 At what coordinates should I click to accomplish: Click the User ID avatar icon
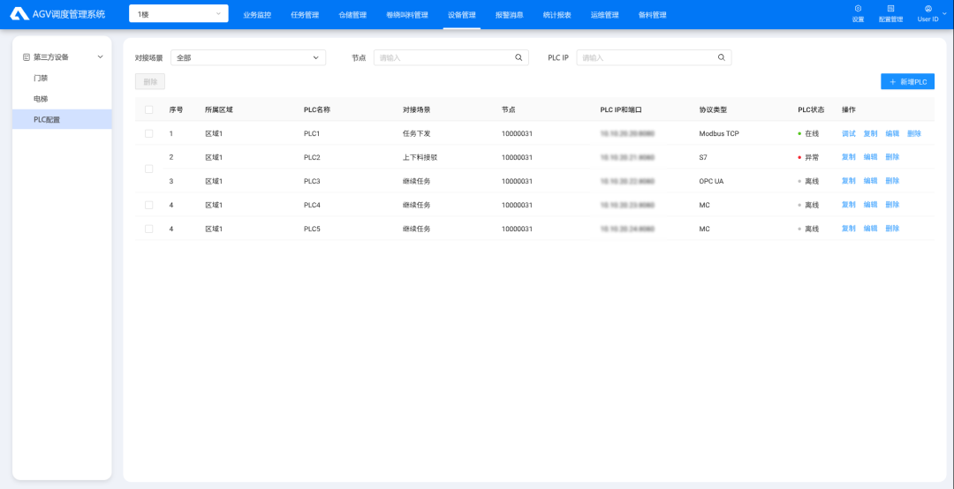point(927,9)
